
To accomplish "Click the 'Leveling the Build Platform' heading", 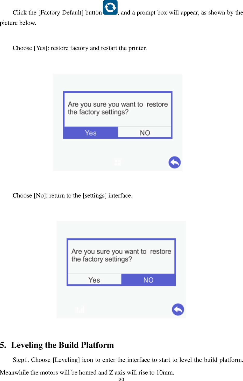I will pos(62,345).
